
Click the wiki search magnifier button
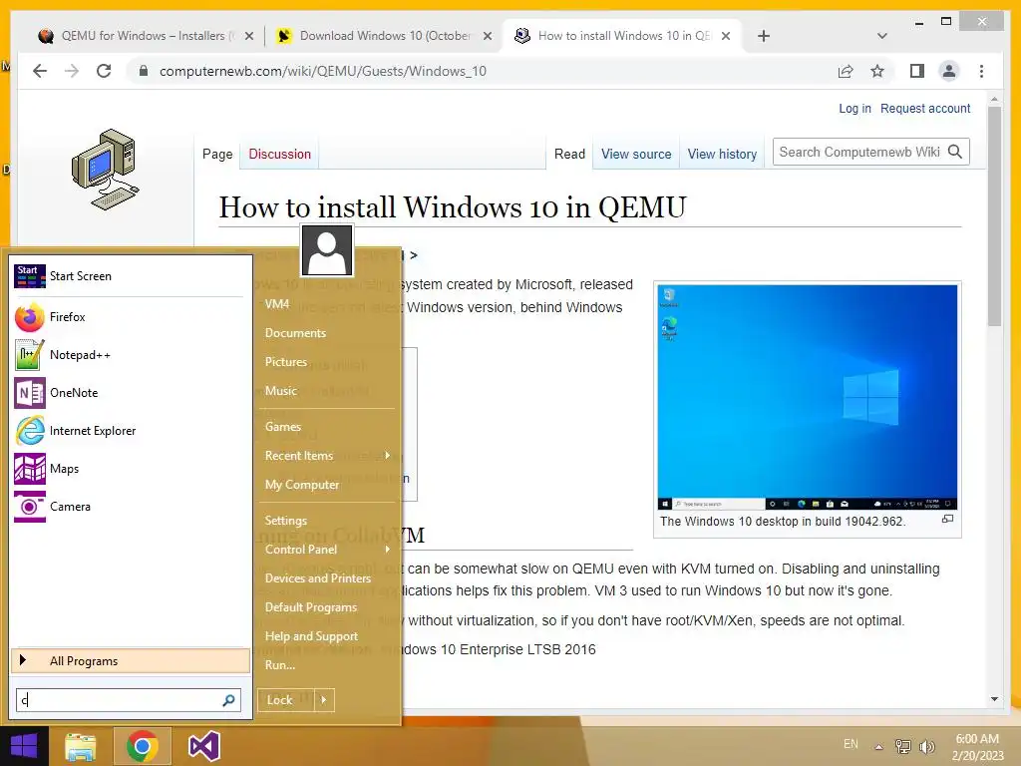tap(955, 152)
